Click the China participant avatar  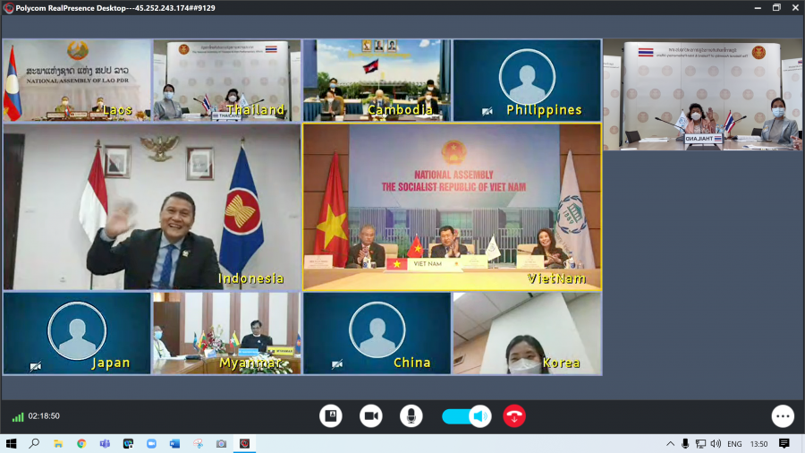pyautogui.click(x=377, y=329)
